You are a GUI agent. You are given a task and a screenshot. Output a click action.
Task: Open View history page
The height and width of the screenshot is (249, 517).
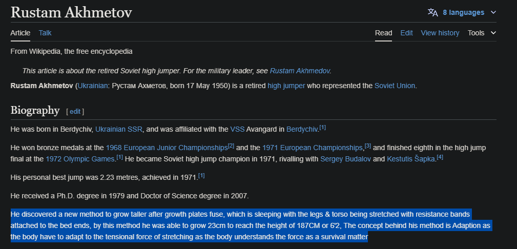440,33
